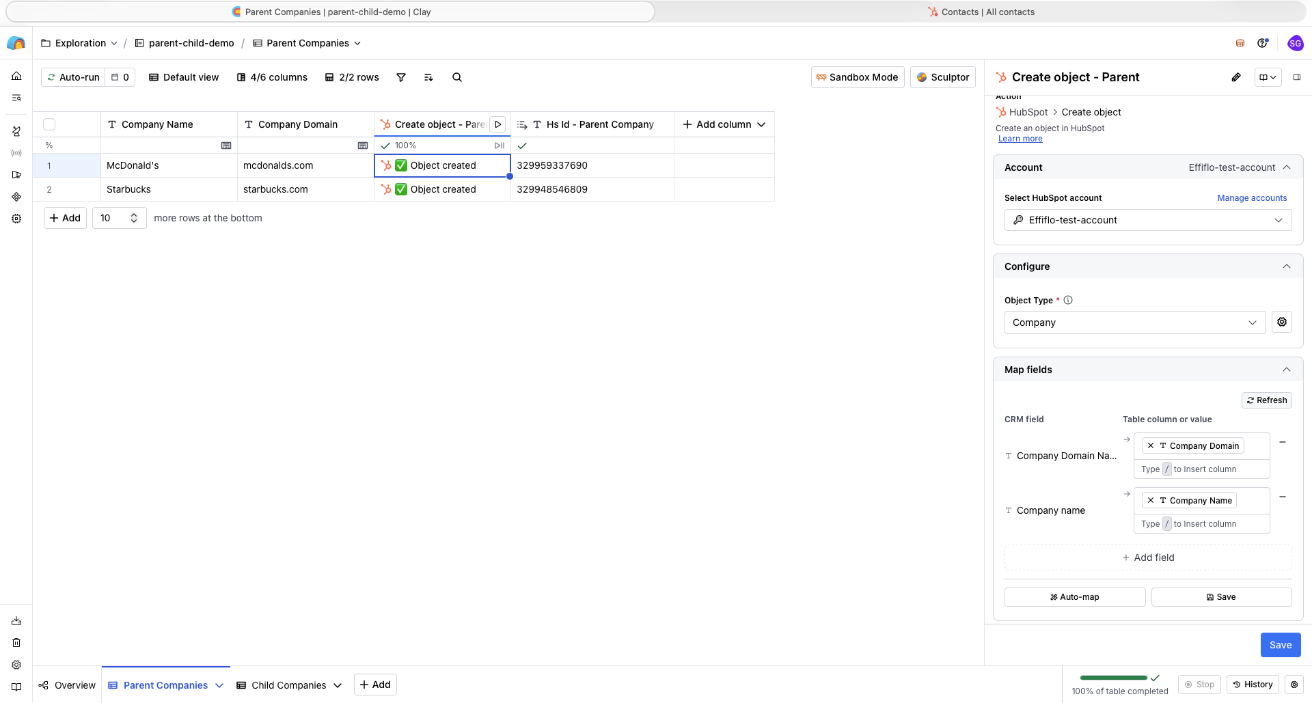Click the Add field button
1312x703 pixels.
tap(1148, 557)
